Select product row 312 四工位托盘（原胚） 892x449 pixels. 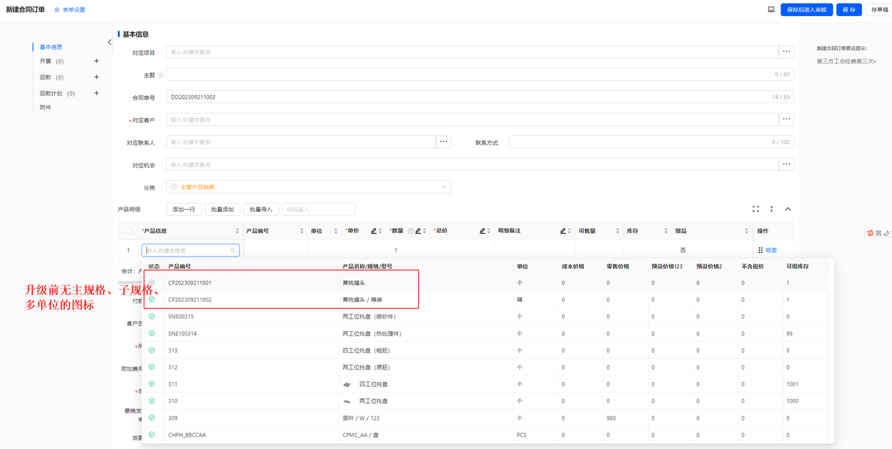tap(488, 367)
